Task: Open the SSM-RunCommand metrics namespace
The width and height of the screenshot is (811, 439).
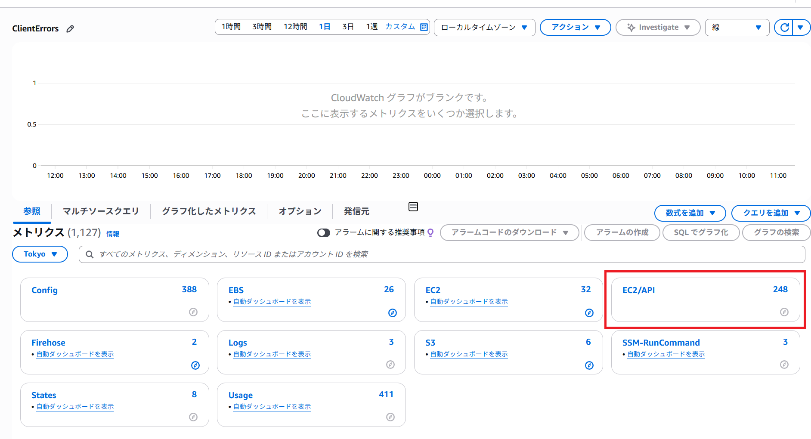Action: pos(661,343)
